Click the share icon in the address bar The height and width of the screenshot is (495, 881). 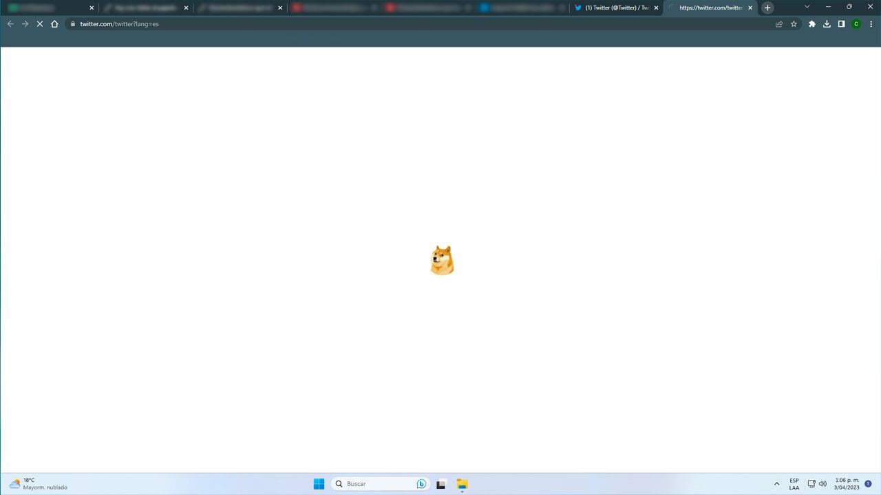click(x=778, y=23)
